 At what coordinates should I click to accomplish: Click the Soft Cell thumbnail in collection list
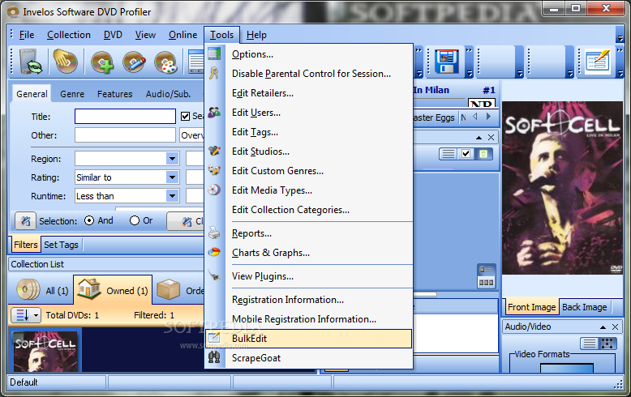[45, 351]
